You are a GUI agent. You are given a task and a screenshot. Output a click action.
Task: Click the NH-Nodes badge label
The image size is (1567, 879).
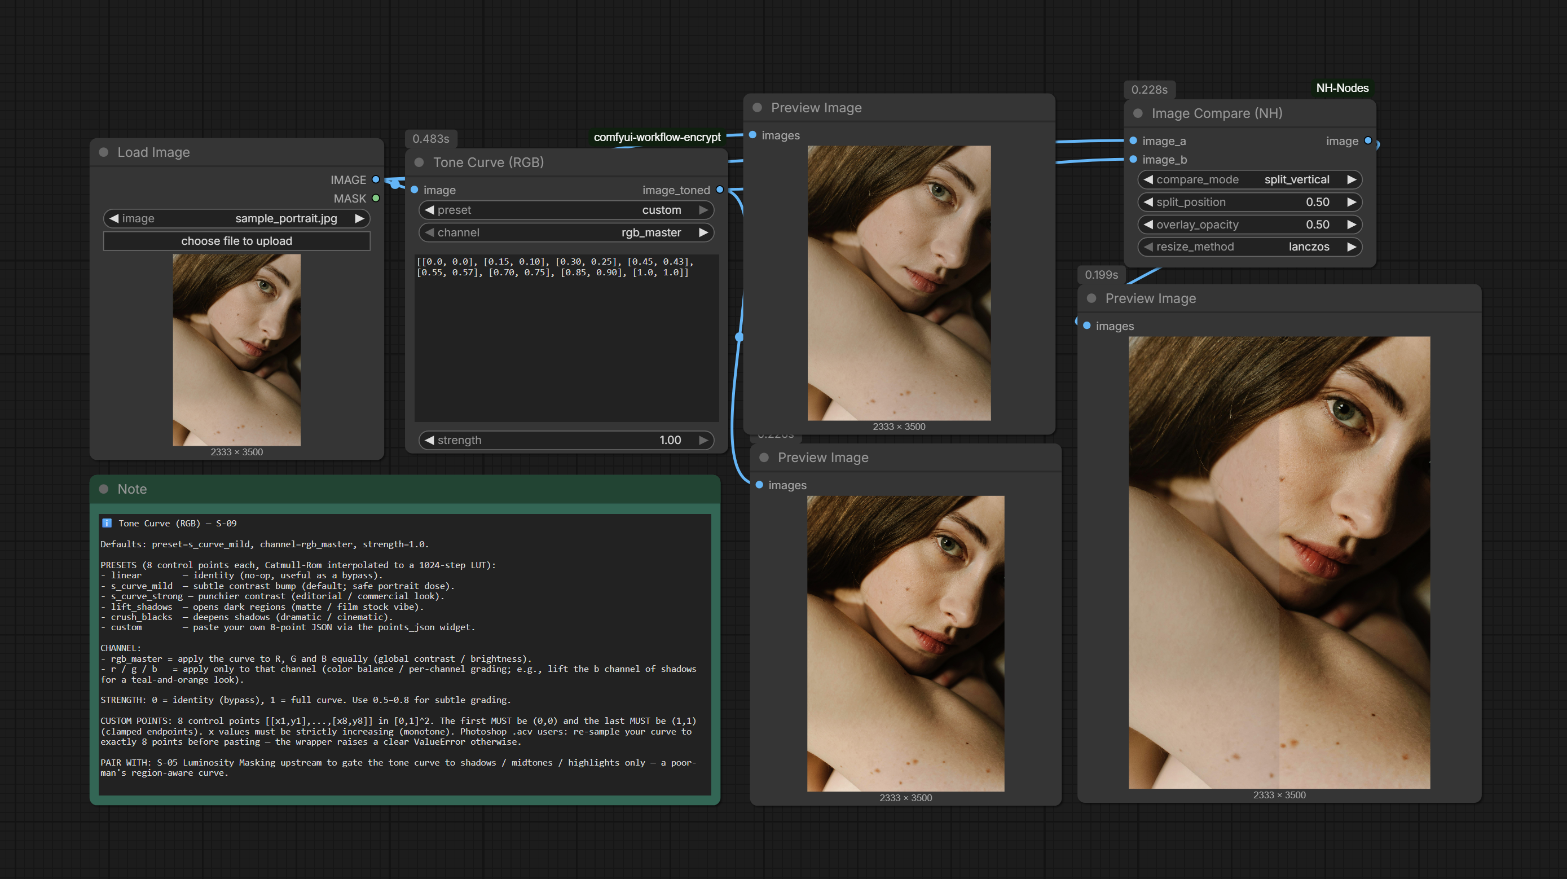pos(1342,88)
